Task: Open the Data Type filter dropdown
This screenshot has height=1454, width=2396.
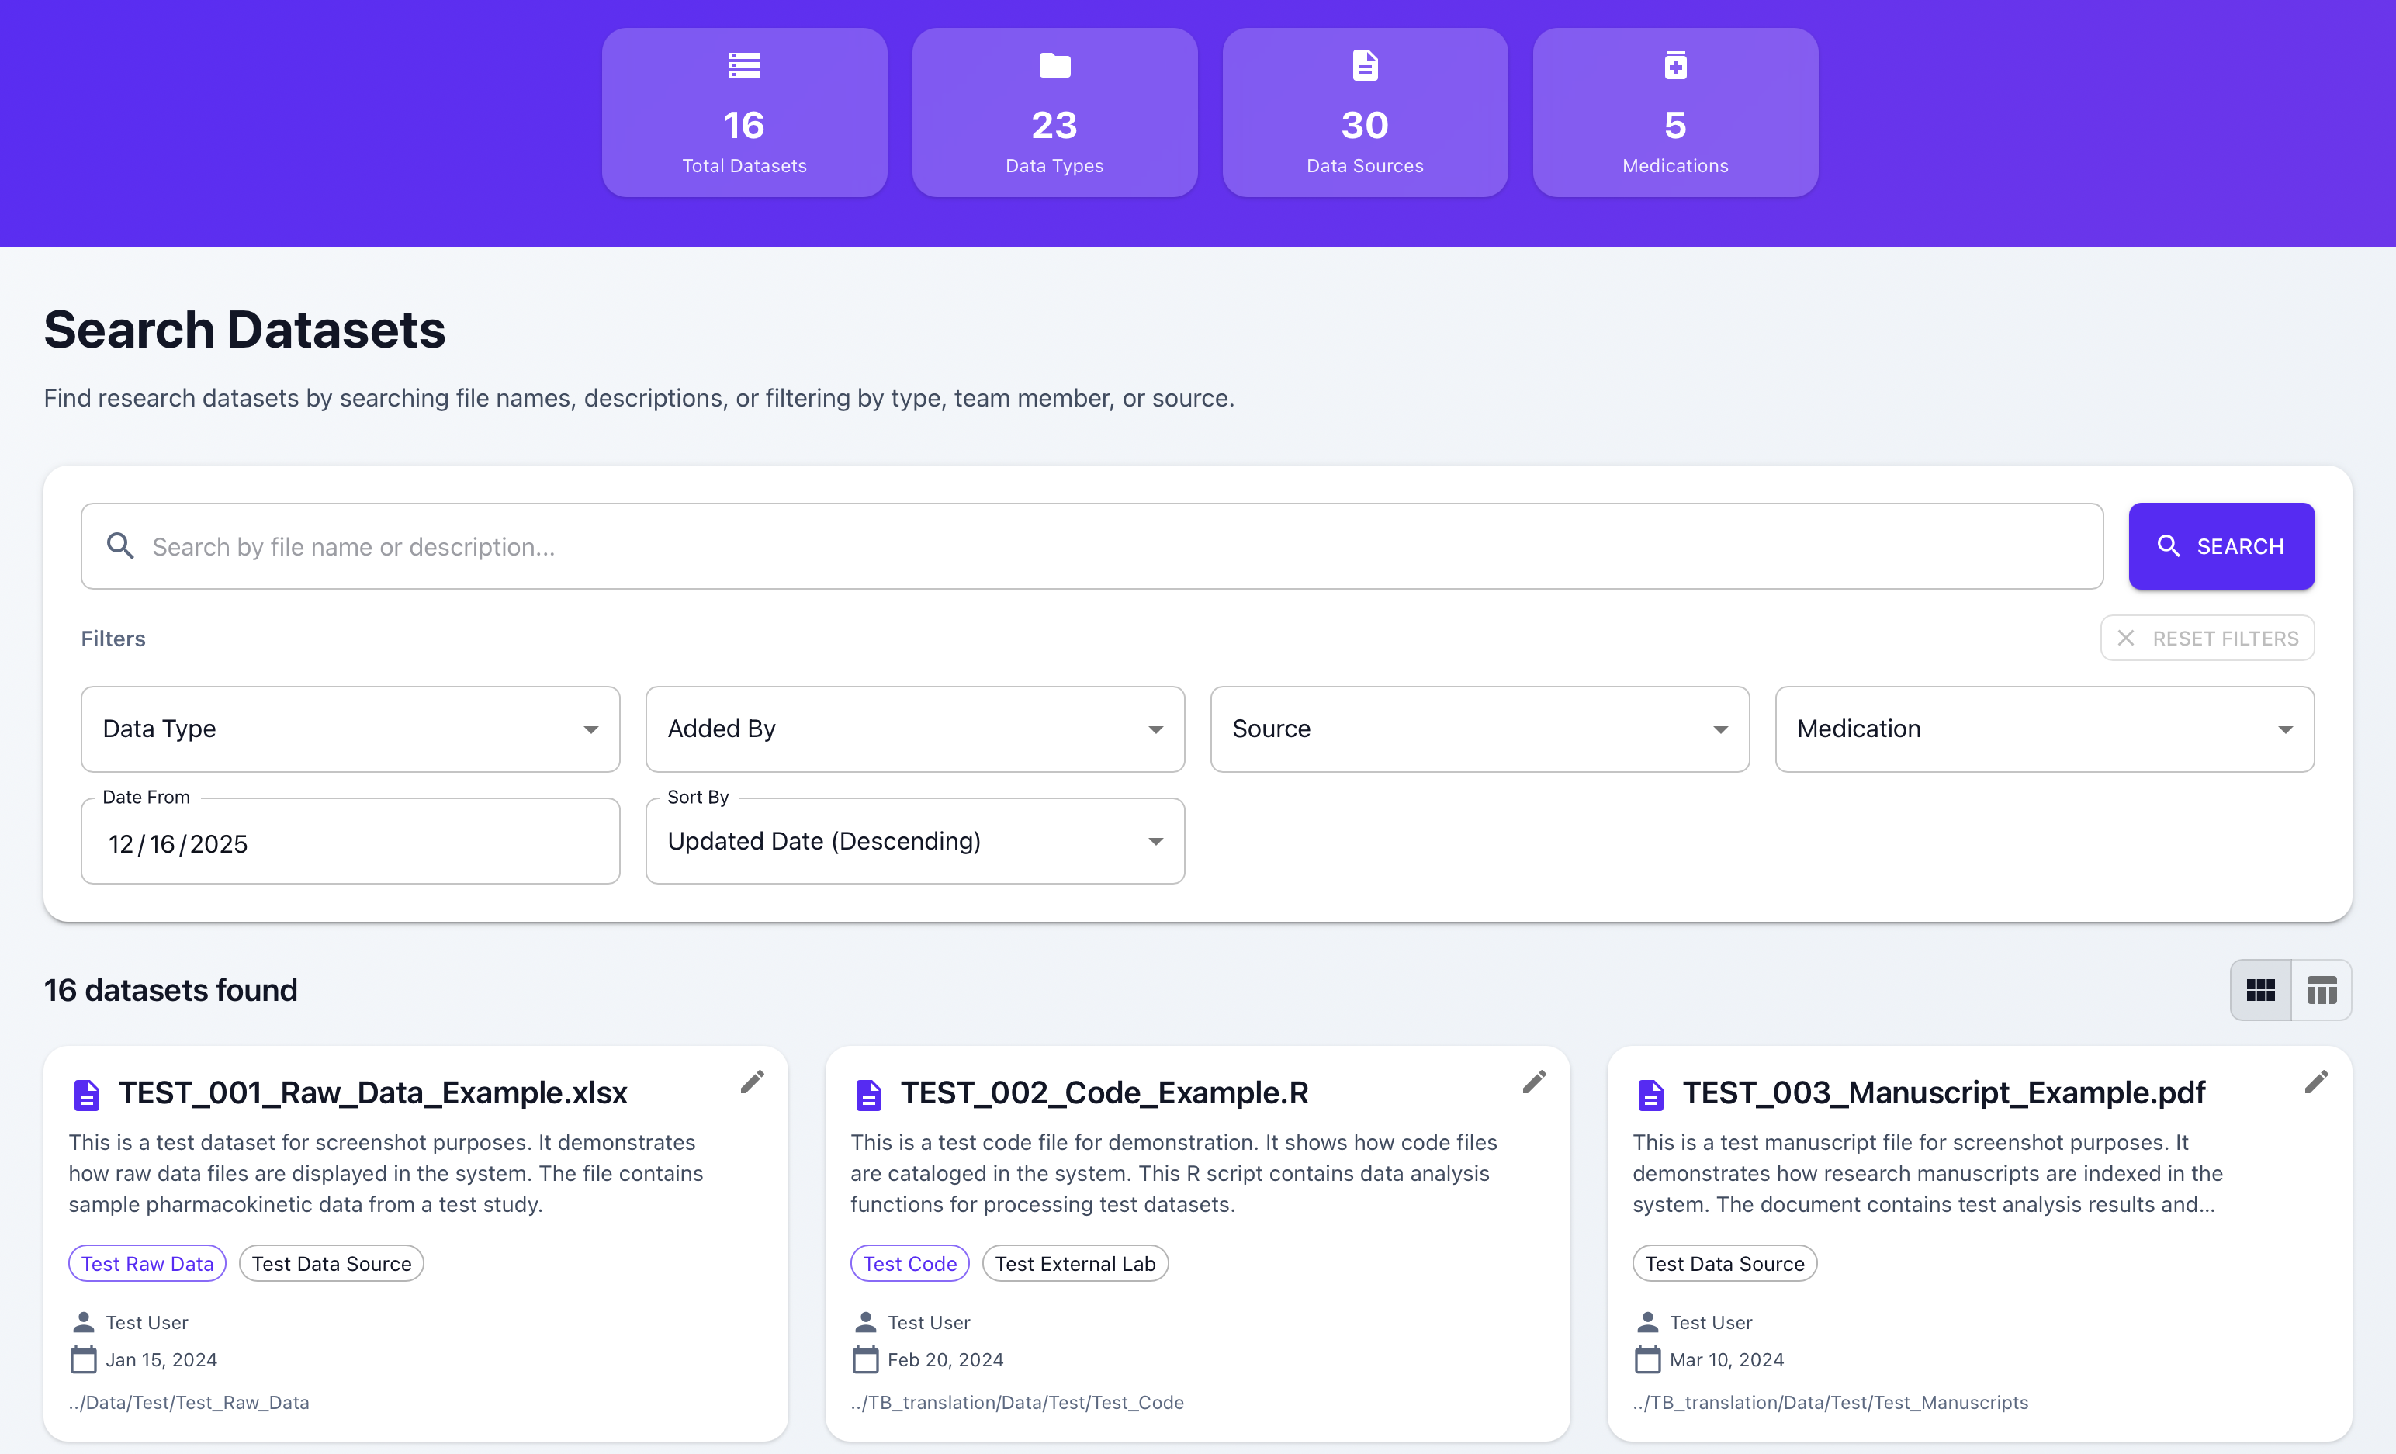Action: tap(350, 729)
